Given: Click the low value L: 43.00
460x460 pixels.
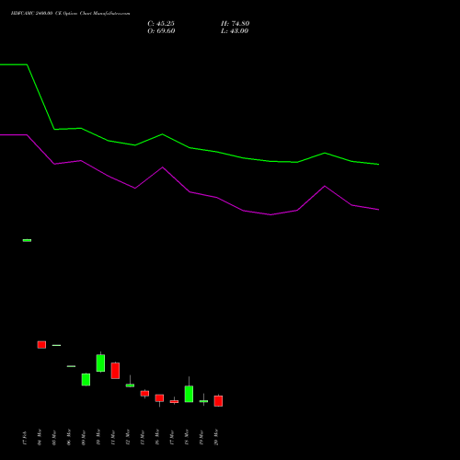Looking at the screenshot, I should point(235,31).
